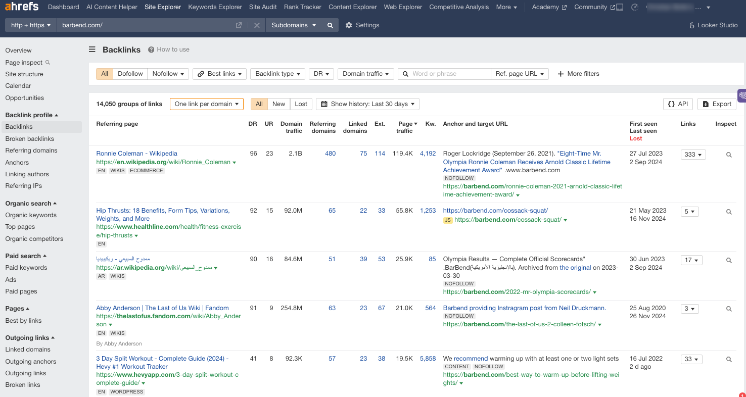746x397 pixels.
Task: Open One link per domain dropdown
Action: tap(207, 104)
